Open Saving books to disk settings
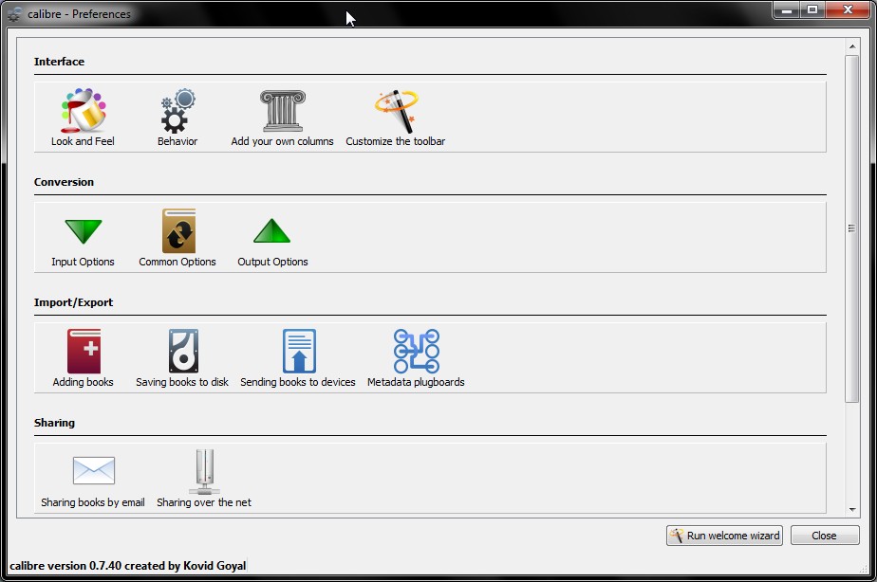This screenshot has width=877, height=582. click(x=182, y=358)
